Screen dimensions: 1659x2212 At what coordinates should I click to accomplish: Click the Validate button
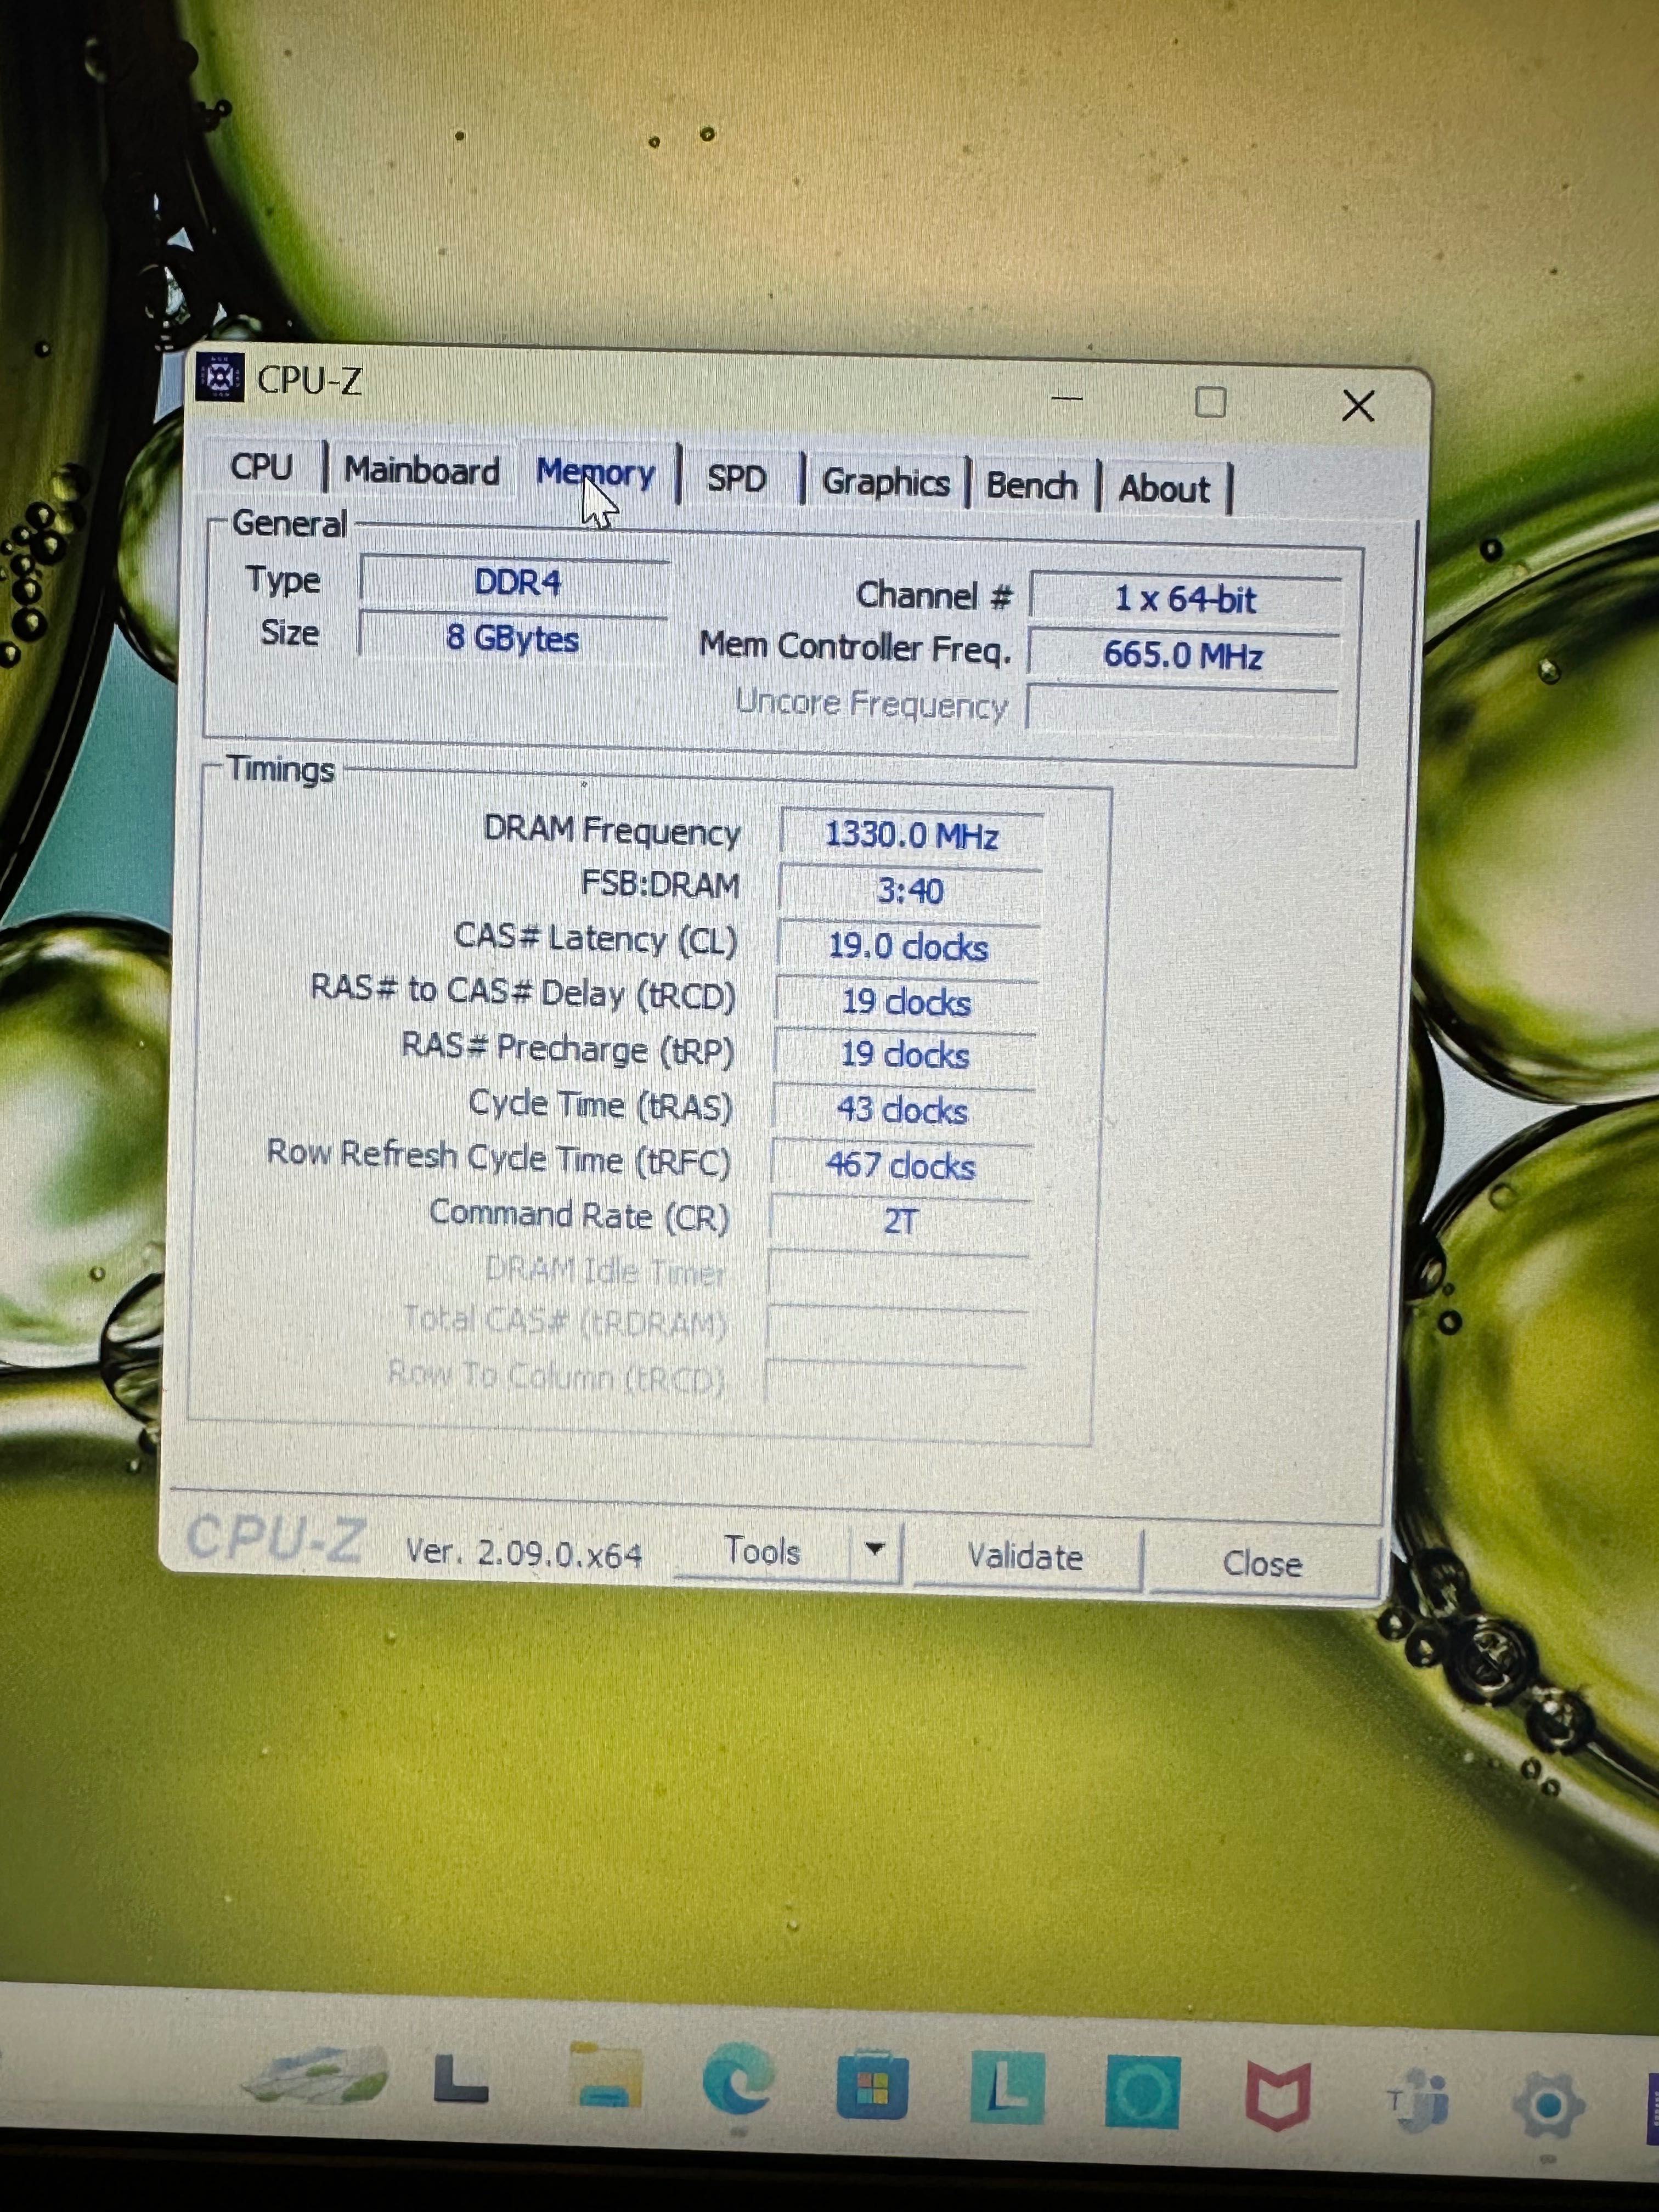tap(1025, 1557)
